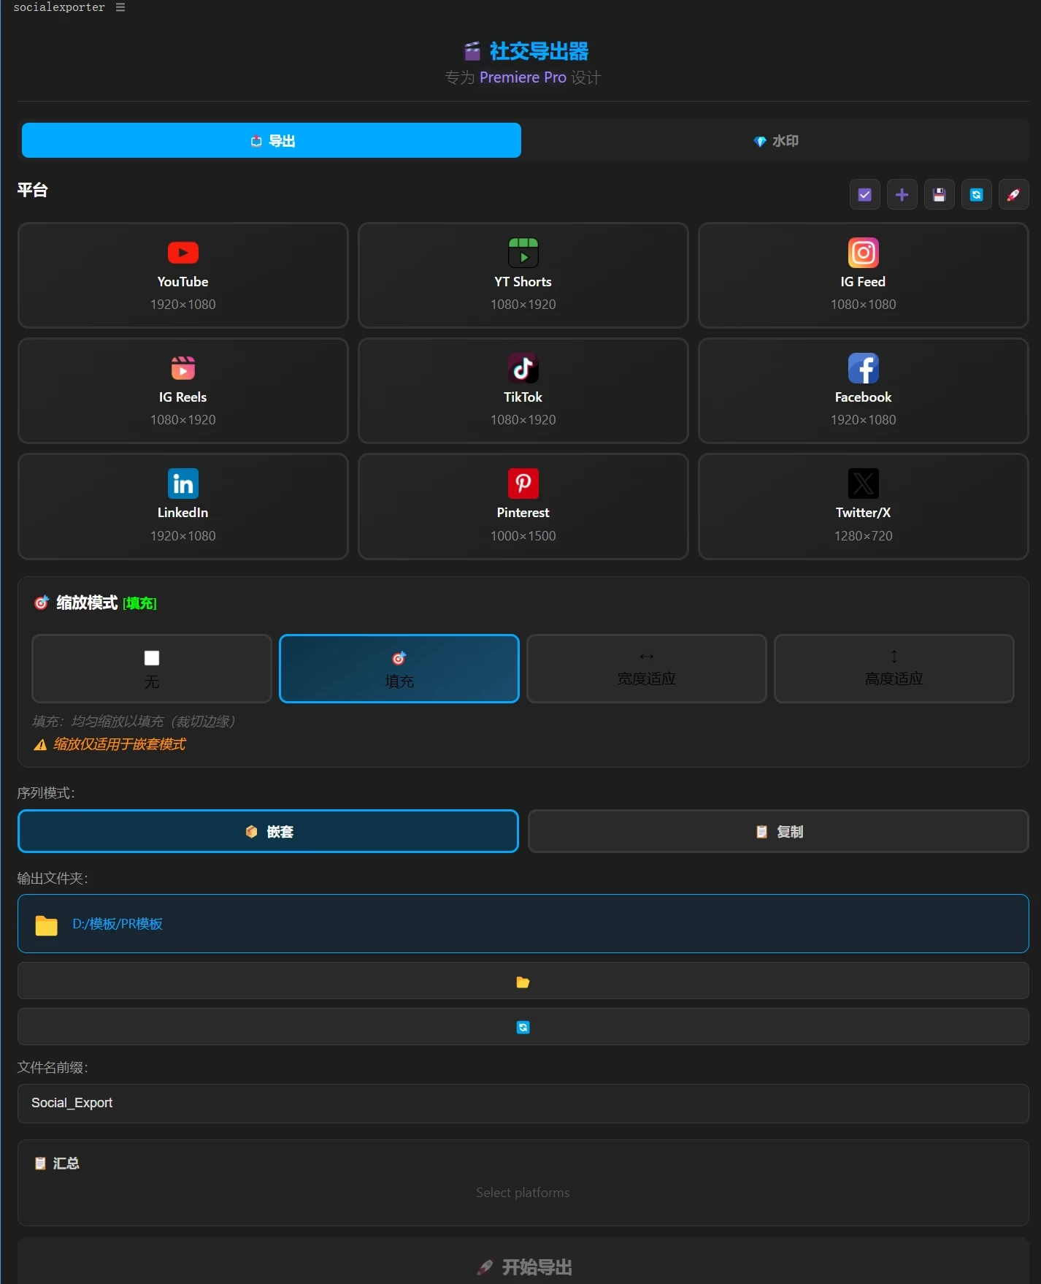
Task: Click the browse folder button
Action: click(x=523, y=981)
